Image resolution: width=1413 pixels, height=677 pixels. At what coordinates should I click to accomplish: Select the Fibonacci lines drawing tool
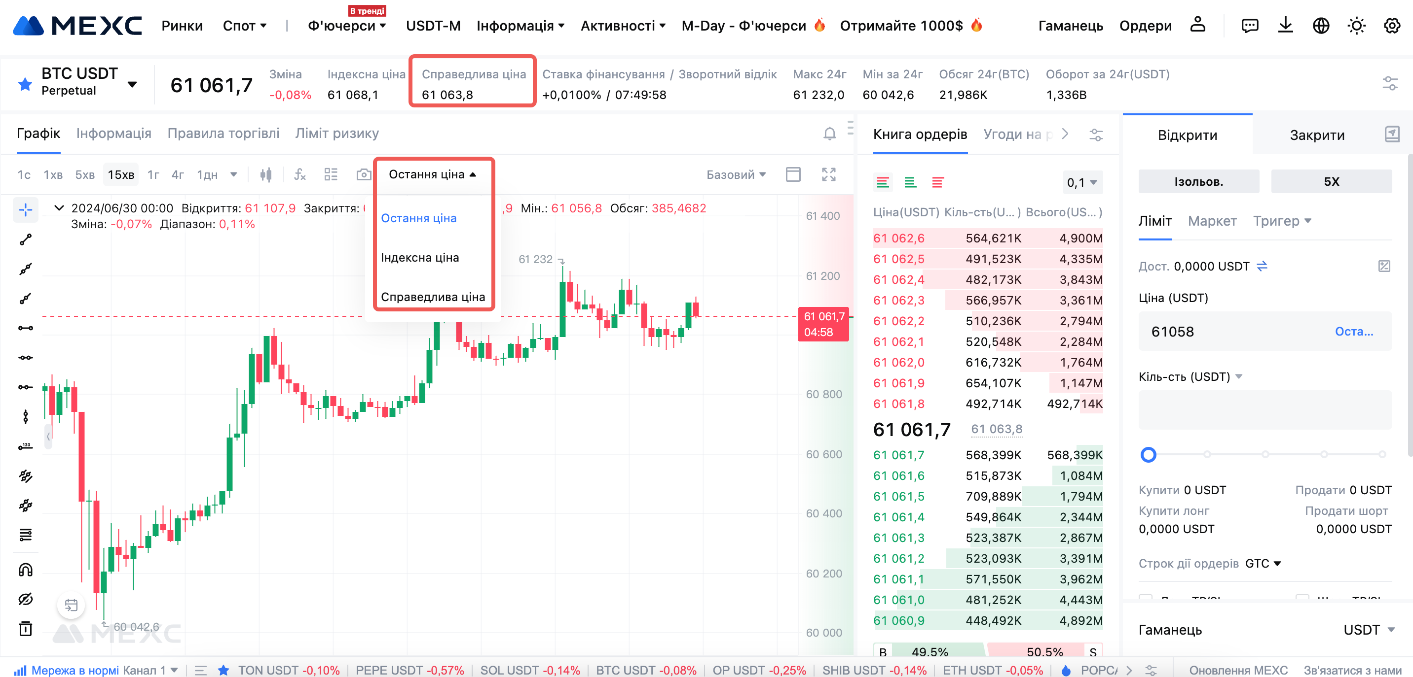point(25,535)
